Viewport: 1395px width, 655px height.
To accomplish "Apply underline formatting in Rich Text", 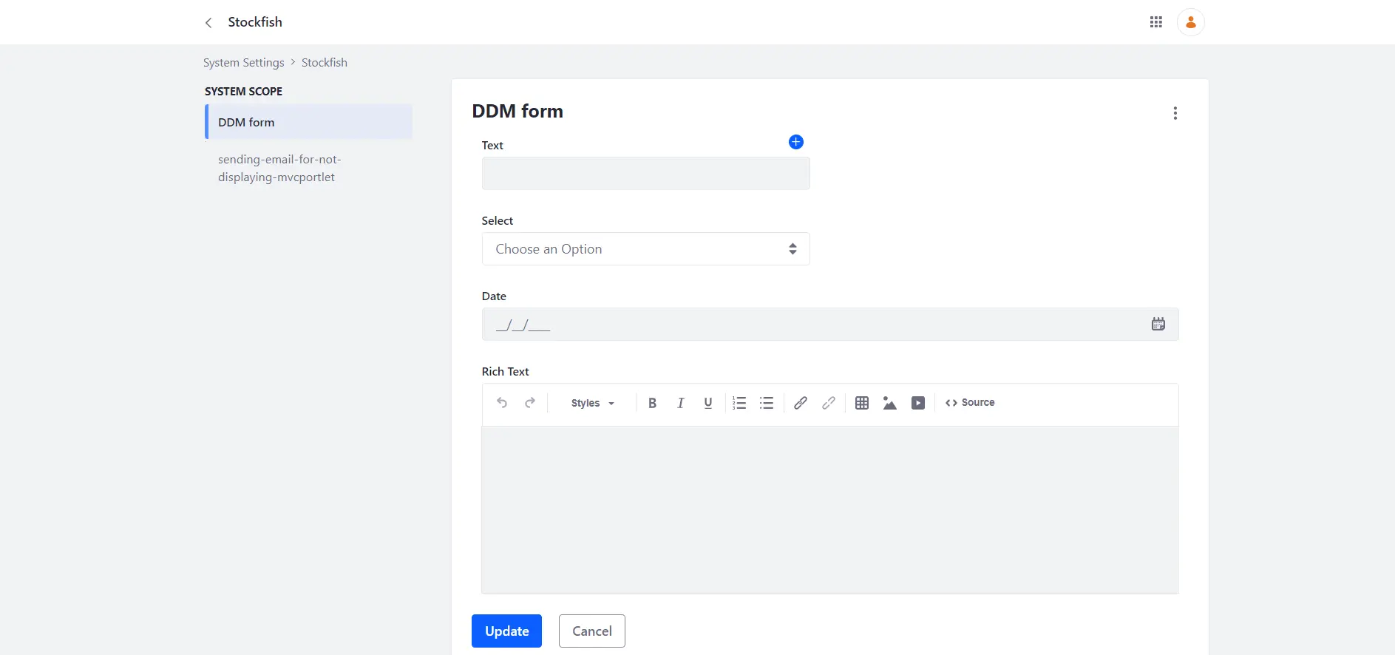I will point(708,403).
